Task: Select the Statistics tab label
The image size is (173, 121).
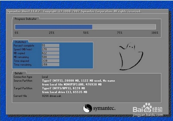Action: coord(20,42)
